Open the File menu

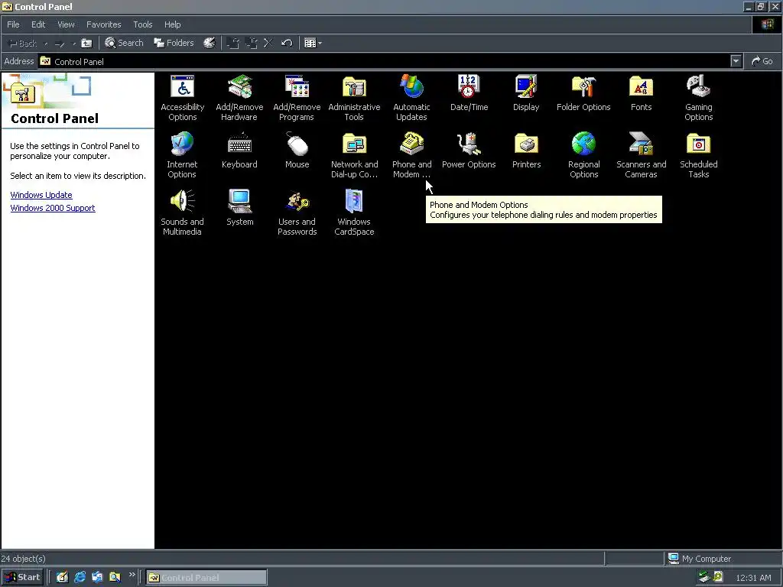[x=14, y=24]
